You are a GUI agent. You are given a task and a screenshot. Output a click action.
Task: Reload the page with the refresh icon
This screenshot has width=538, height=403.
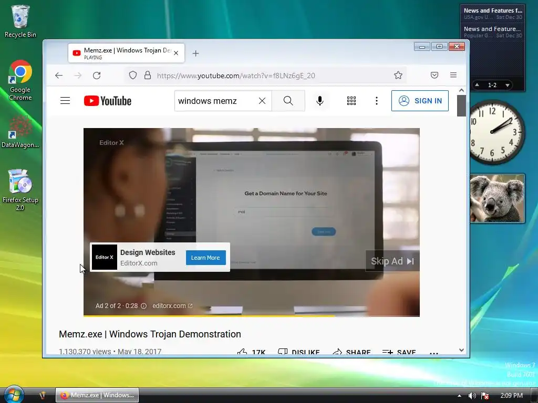(97, 76)
